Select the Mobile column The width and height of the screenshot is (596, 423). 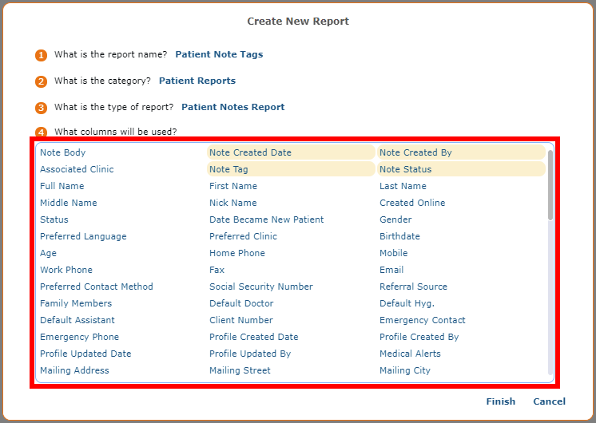[393, 253]
